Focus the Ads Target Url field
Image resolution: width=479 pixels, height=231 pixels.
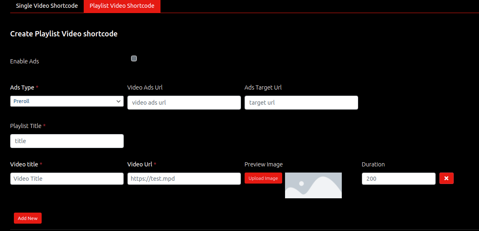click(x=301, y=103)
